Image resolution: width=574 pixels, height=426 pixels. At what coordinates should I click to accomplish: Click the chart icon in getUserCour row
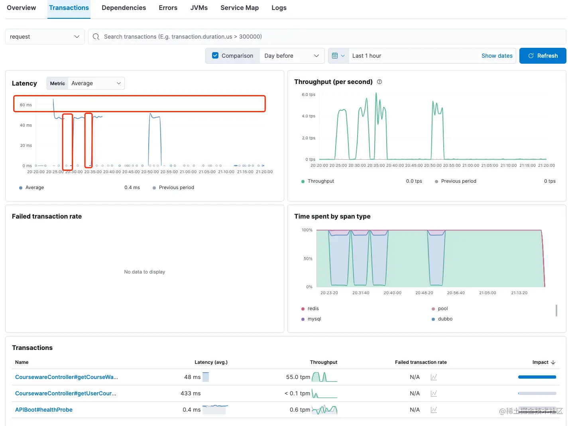pyautogui.click(x=434, y=393)
